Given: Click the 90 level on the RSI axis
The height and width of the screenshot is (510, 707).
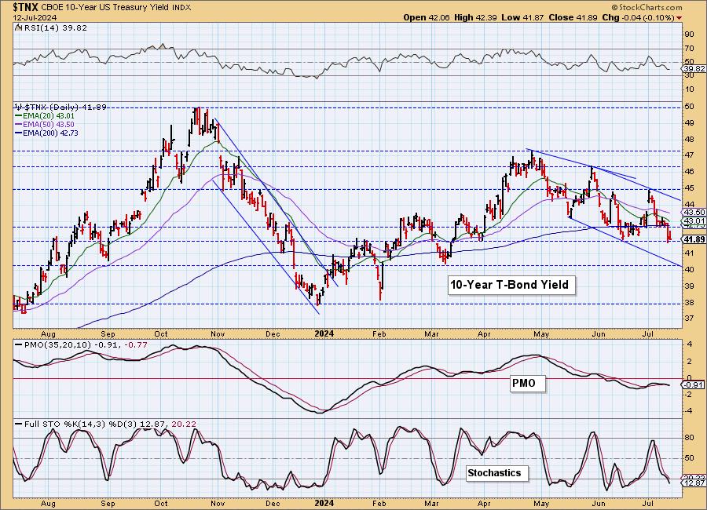Looking at the screenshot, I should pos(689,35).
